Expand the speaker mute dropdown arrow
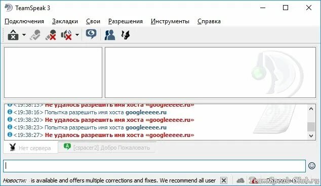The image size is (321, 186). 77,35
